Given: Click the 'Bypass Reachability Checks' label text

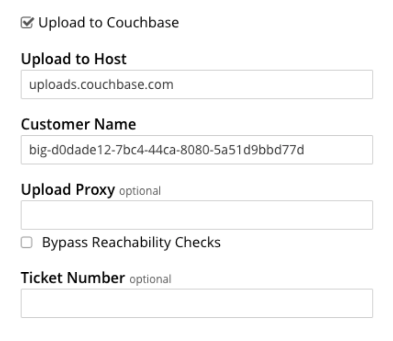Looking at the screenshot, I should click(x=131, y=243).
